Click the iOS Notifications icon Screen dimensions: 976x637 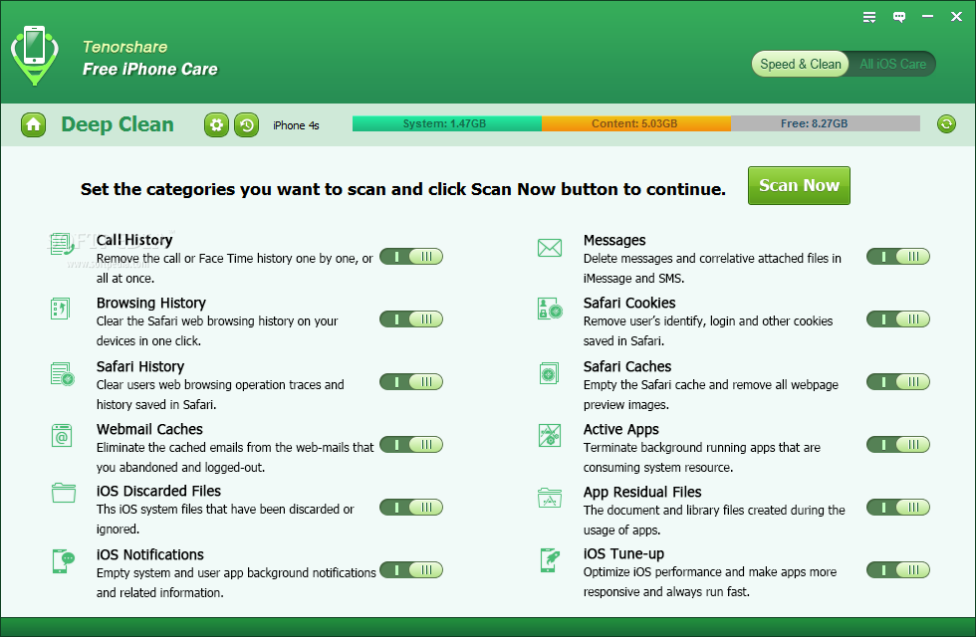[x=64, y=560]
